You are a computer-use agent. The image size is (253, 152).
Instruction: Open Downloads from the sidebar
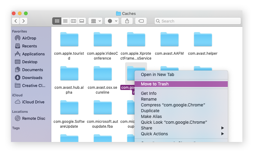(32, 78)
